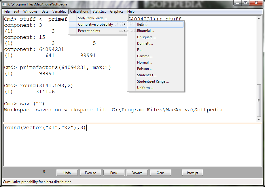The width and height of the screenshot is (265, 187).
Task: Select Dunnett distribution entry
Action: point(156,43)
